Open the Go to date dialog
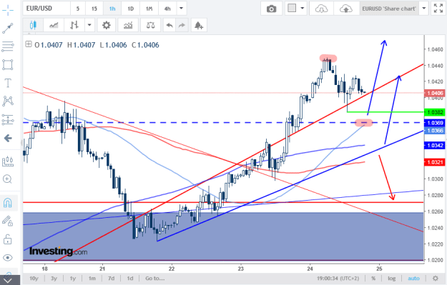The width and height of the screenshot is (447, 285). [155, 279]
